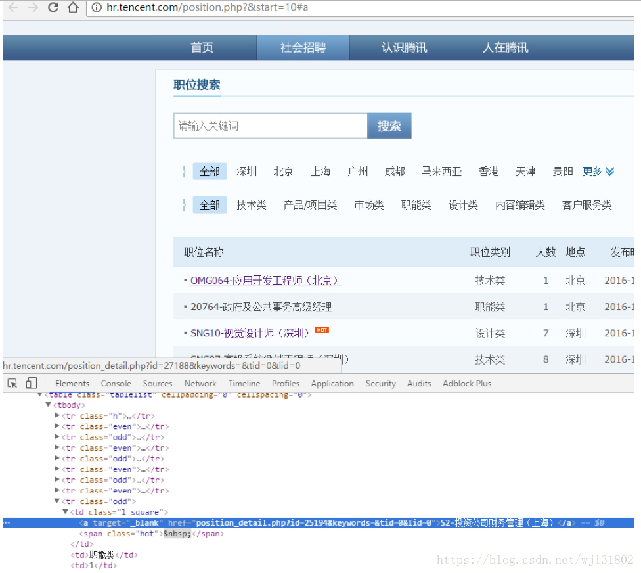Filter jobs by 深圳
Image resolution: width=641 pixels, height=573 pixels.
tap(246, 172)
